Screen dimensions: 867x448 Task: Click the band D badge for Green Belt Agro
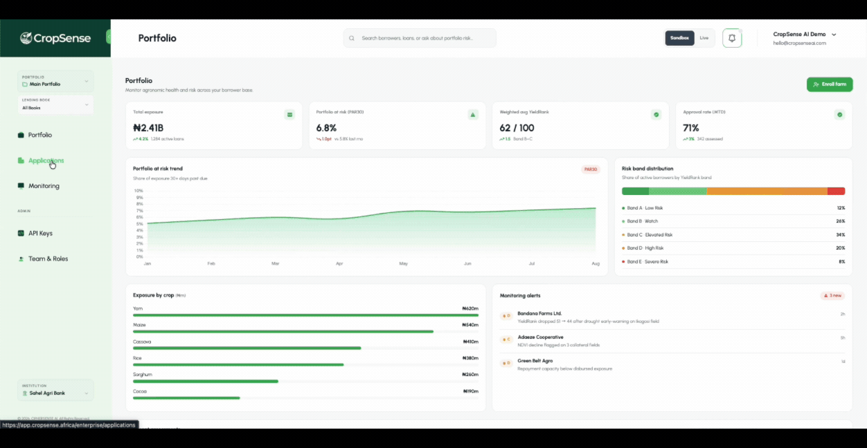point(506,363)
